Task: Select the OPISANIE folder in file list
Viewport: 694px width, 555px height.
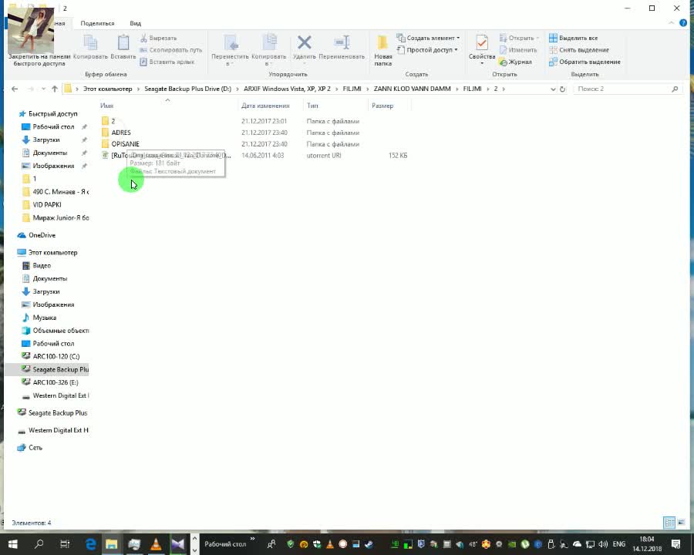Action: 125,144
